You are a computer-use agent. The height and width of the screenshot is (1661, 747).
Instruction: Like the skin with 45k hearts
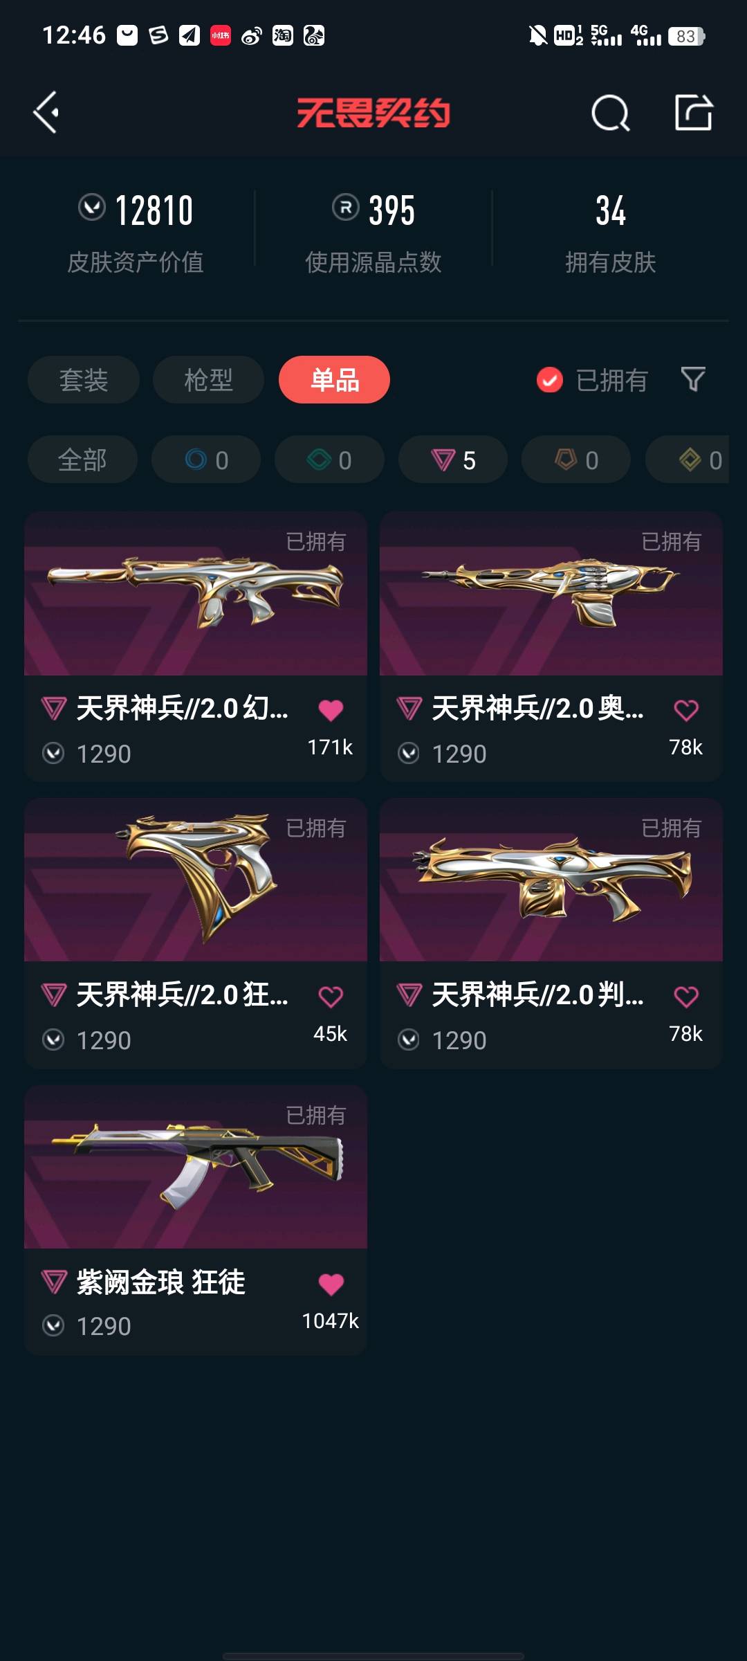click(331, 997)
